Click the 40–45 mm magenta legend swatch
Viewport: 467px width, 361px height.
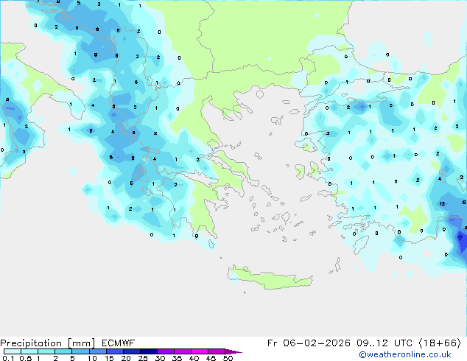tap(200, 351)
